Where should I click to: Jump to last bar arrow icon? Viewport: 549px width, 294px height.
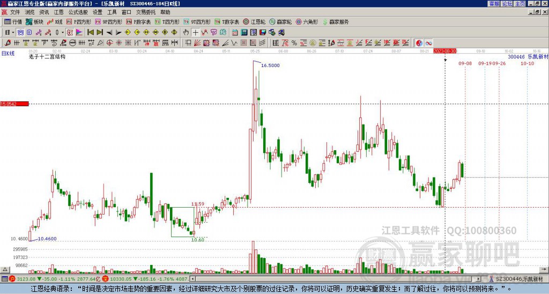[100, 32]
